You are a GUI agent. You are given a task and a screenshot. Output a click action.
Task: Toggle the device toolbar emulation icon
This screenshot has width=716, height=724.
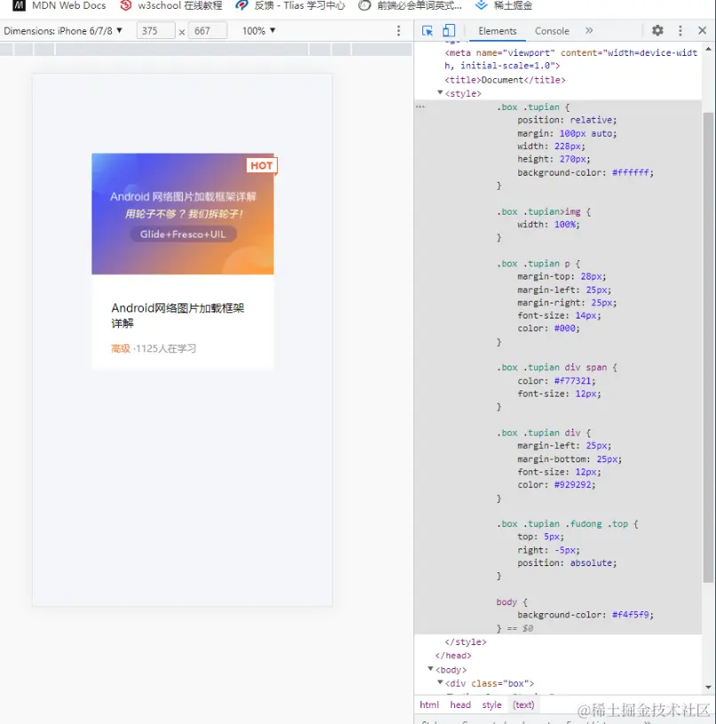click(448, 29)
